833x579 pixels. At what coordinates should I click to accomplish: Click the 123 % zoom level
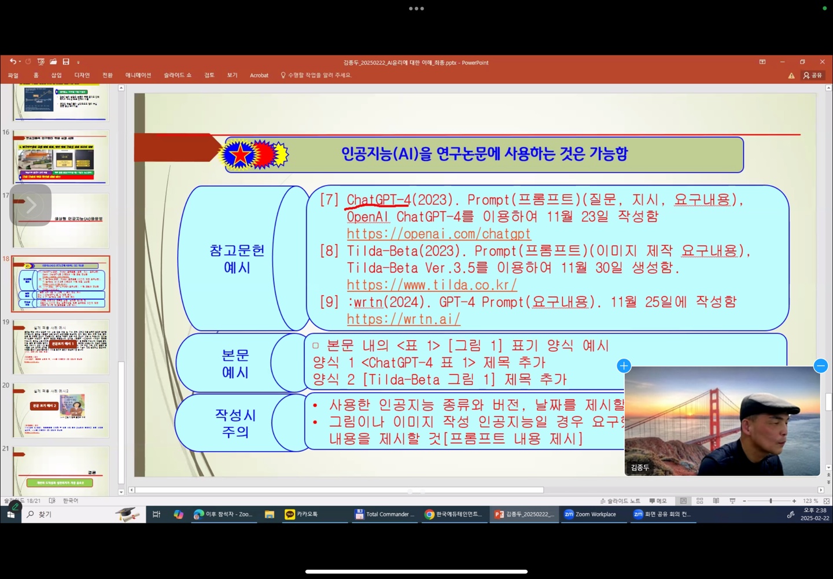(810, 501)
